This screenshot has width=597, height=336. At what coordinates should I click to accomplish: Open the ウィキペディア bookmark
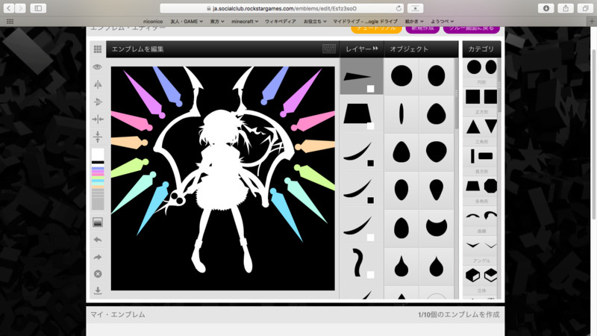click(281, 22)
